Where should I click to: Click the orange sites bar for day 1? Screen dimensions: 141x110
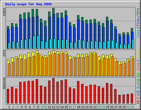pos(9,70)
